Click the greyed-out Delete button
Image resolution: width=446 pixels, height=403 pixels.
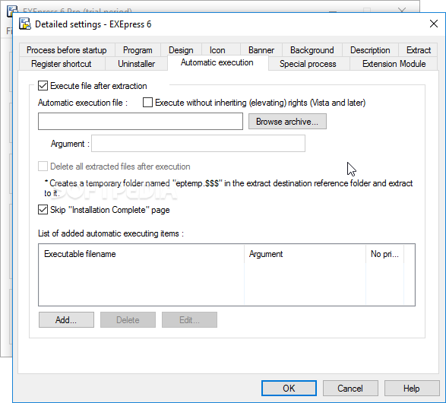[x=128, y=320]
